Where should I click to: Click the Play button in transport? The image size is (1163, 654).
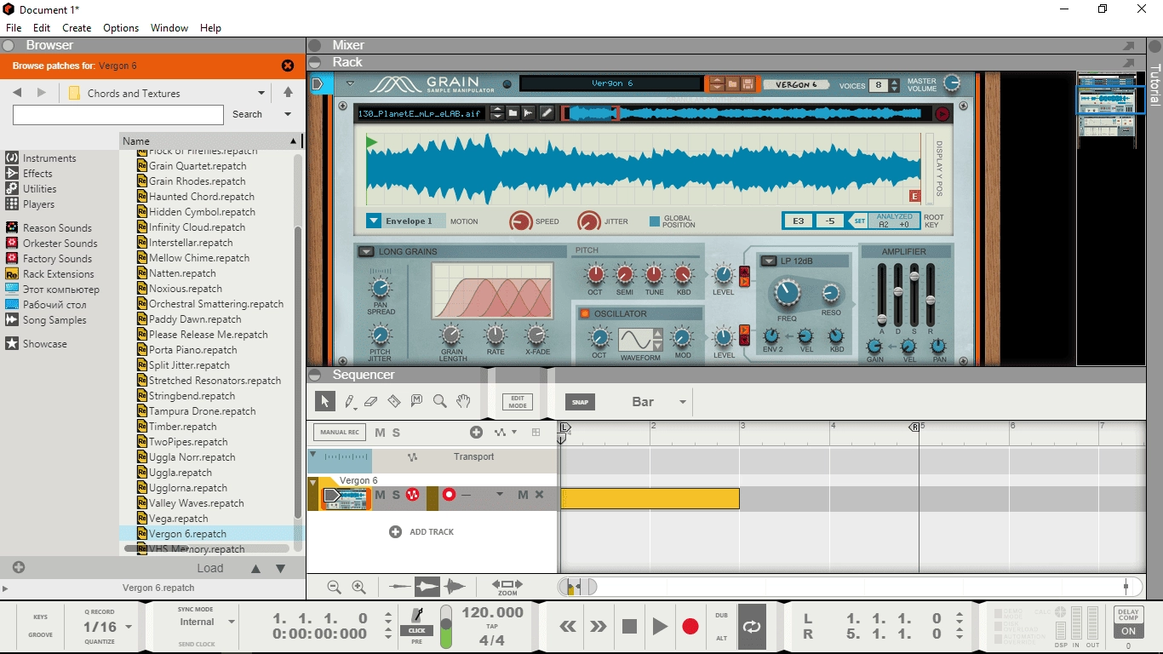click(x=660, y=627)
